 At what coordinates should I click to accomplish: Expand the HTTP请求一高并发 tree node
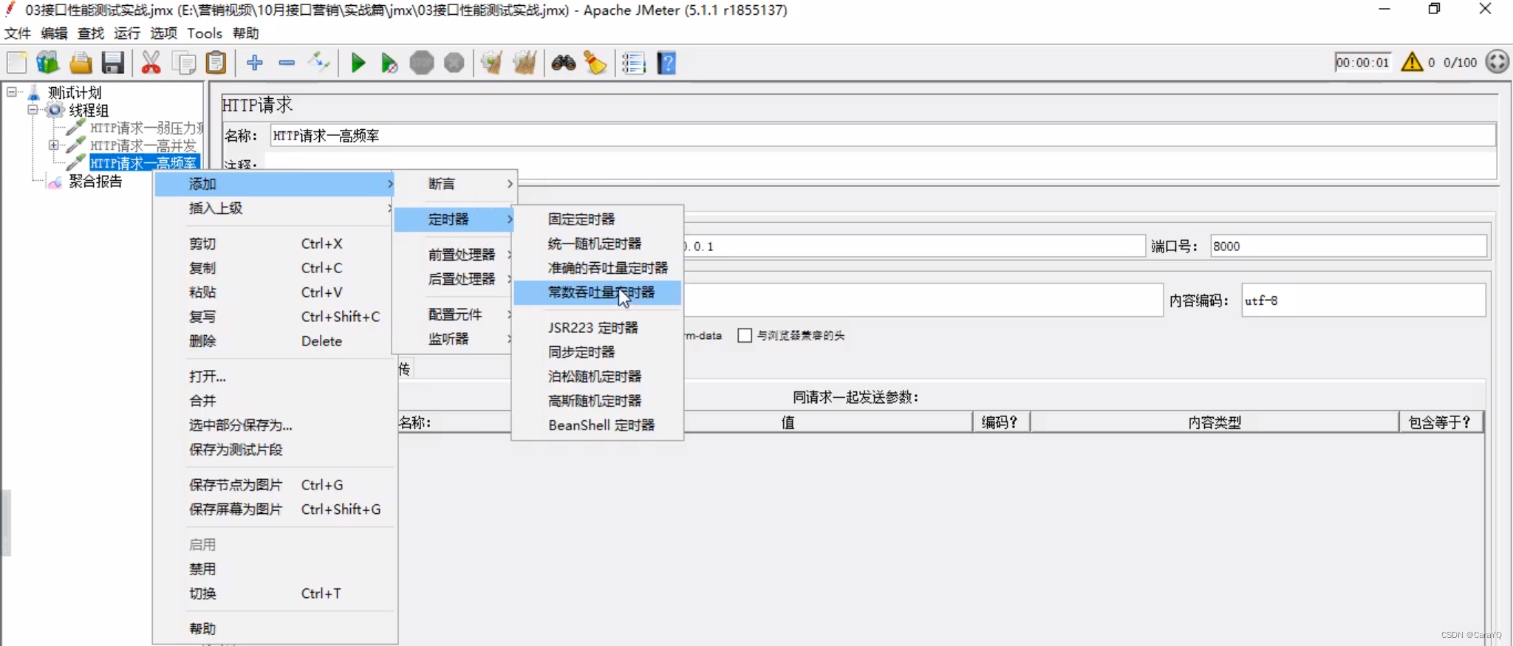point(53,145)
